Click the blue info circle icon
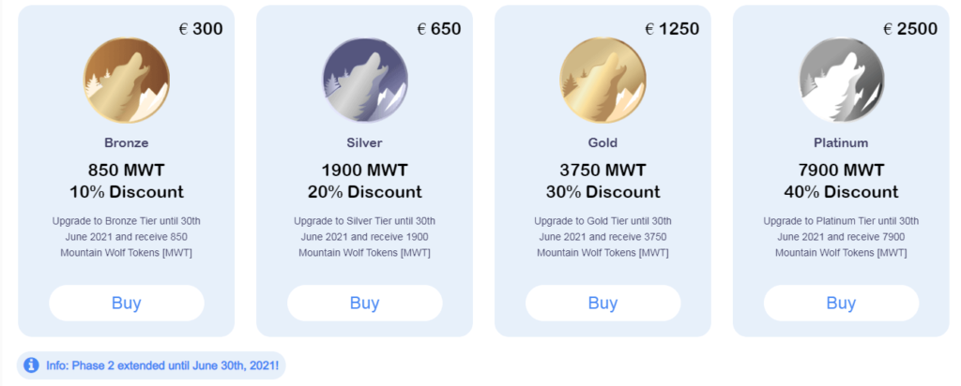The image size is (961, 386). point(31,365)
